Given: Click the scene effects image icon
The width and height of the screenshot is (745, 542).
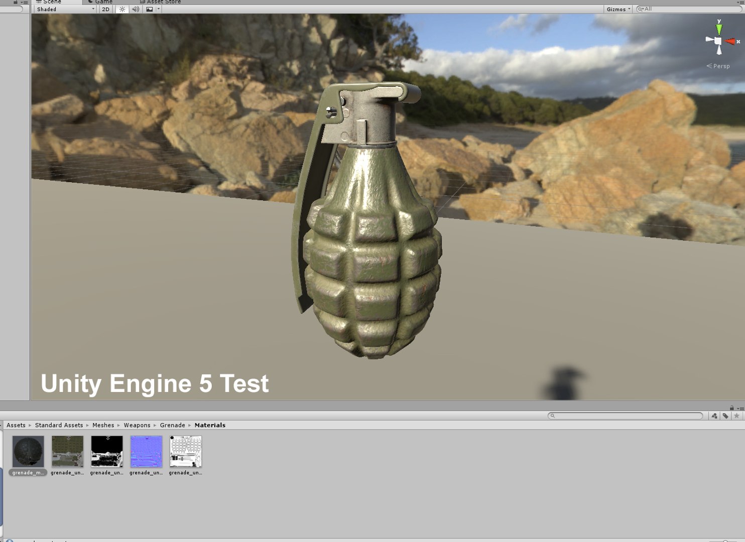Looking at the screenshot, I should click(150, 9).
